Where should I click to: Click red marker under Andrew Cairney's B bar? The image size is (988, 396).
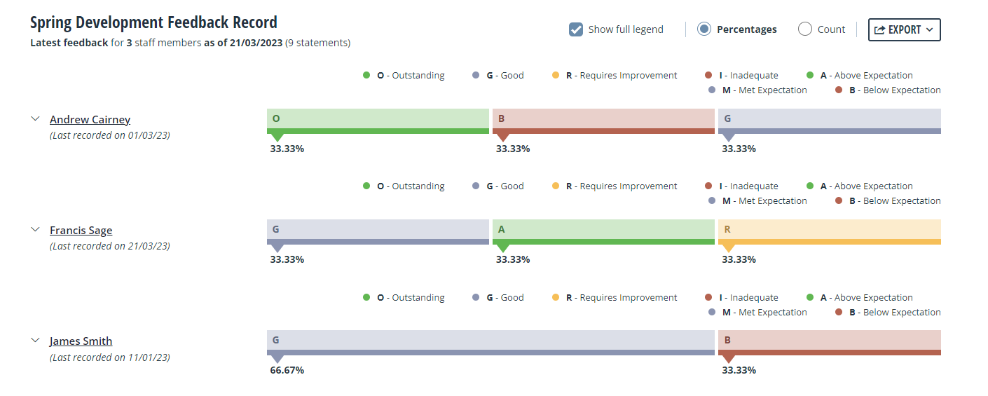click(502, 137)
